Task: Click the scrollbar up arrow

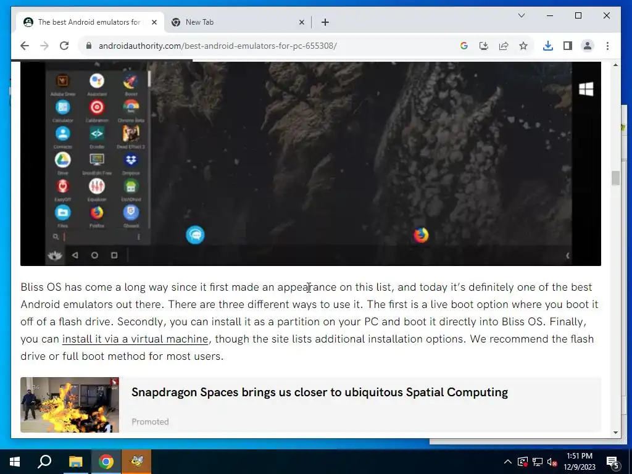Action: point(615,65)
